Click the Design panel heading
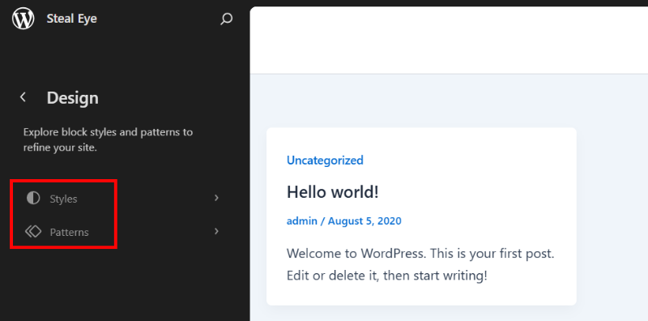Viewport: 648px width, 321px height. tap(73, 98)
